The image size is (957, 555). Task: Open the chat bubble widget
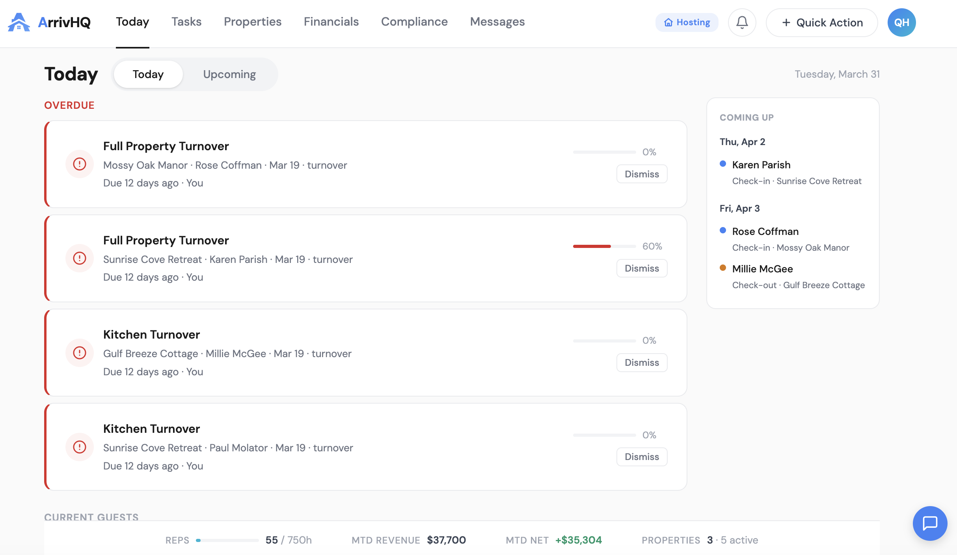930,523
